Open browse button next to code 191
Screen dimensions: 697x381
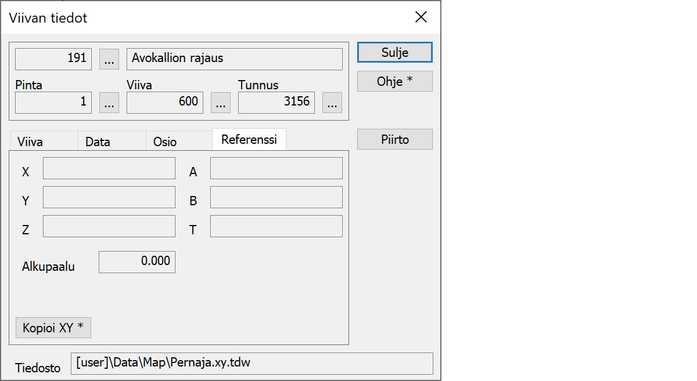(109, 59)
